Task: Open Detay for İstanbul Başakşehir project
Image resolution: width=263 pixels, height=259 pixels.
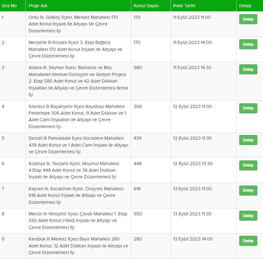Action: [248, 108]
